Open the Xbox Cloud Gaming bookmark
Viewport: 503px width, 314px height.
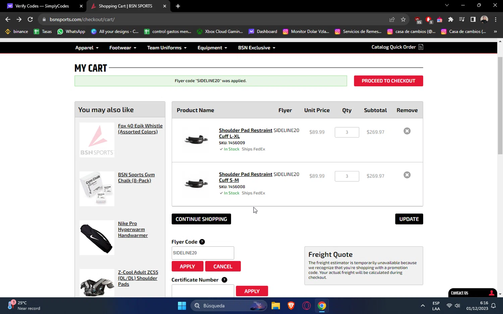coord(220,31)
